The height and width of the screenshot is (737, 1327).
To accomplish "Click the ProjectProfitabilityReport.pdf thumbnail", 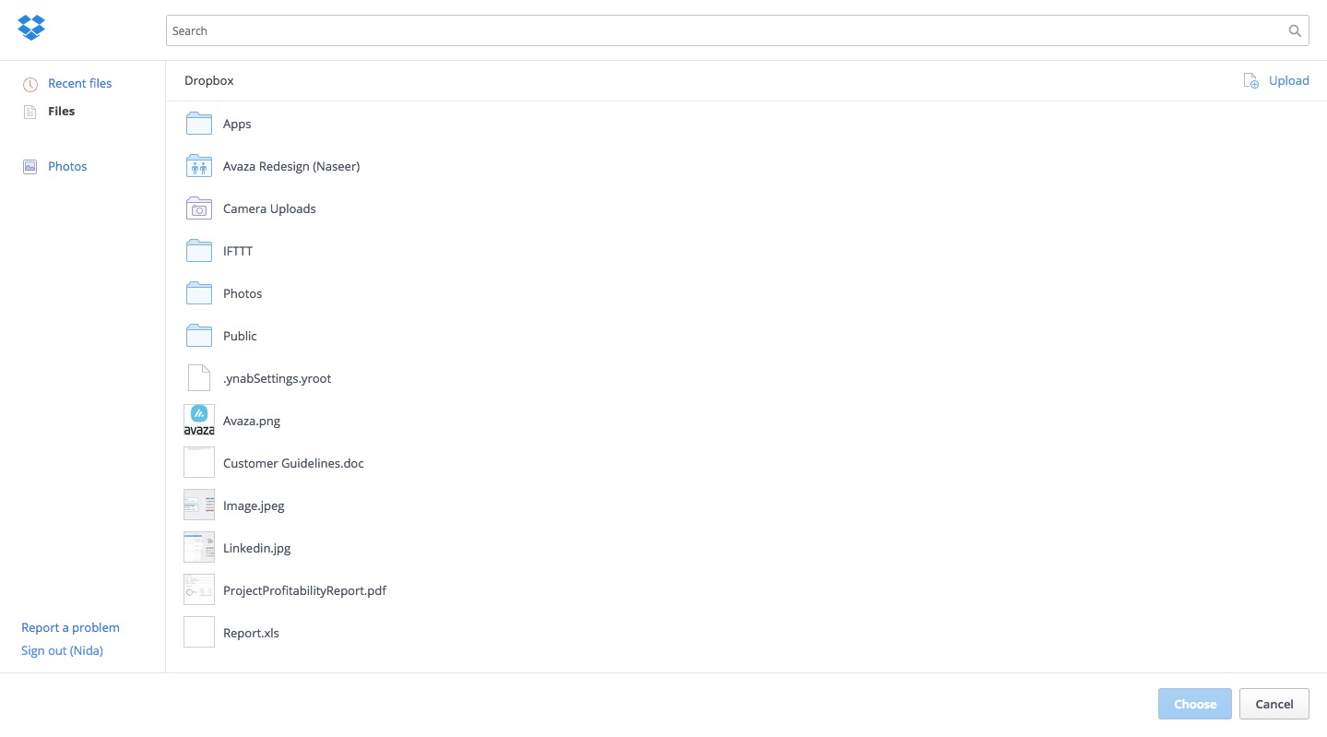I will [199, 590].
